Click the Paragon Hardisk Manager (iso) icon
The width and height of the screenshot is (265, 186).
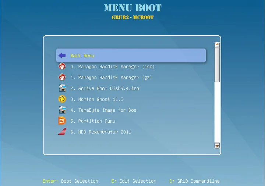pyautogui.click(x=62, y=67)
